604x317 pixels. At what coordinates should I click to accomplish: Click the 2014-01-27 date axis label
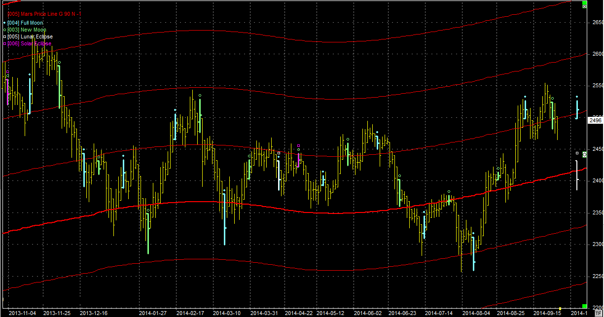click(x=153, y=313)
